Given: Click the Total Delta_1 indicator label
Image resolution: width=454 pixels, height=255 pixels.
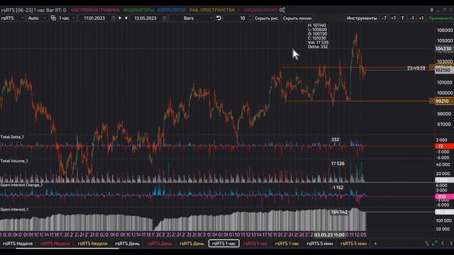Looking at the screenshot, I should click(x=12, y=137).
